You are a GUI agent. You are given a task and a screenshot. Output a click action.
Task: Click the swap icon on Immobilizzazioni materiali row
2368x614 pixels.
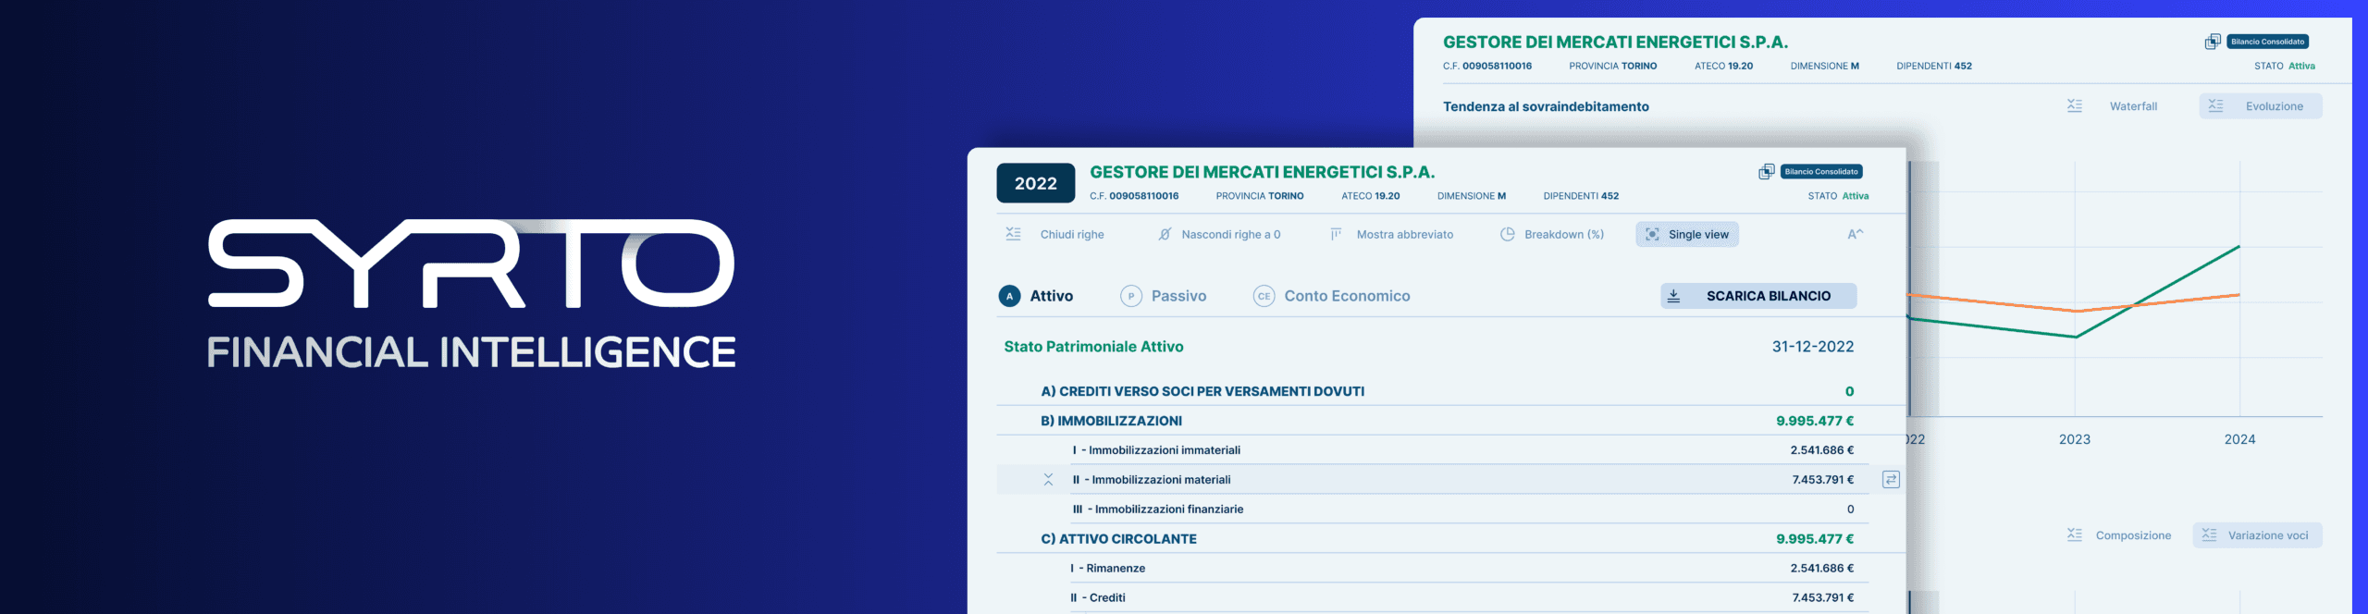click(x=1891, y=480)
